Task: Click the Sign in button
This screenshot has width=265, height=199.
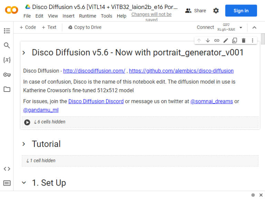Action: [241, 11]
